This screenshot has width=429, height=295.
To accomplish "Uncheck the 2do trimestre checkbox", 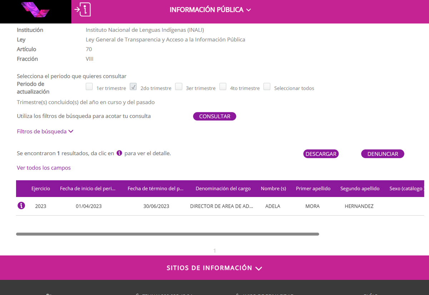I will [133, 87].
